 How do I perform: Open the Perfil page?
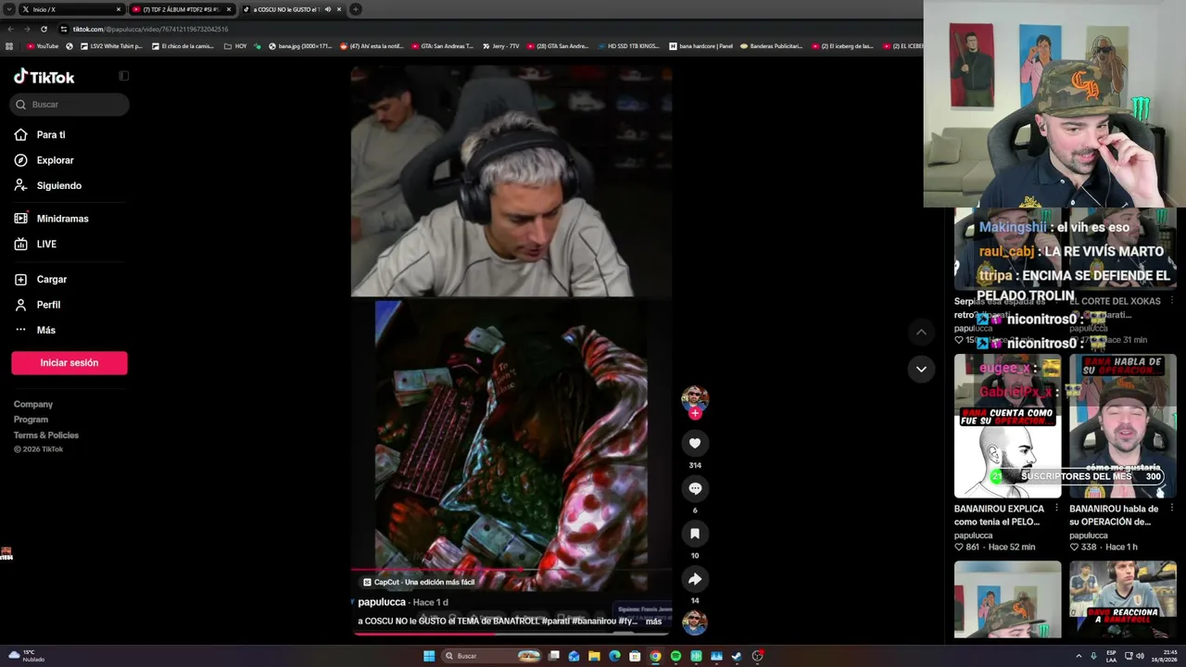point(37,305)
